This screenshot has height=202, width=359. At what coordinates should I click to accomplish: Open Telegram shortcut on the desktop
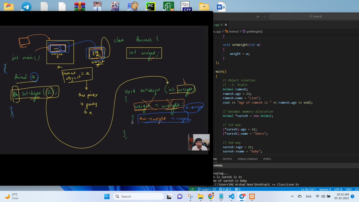tap(26, 7)
